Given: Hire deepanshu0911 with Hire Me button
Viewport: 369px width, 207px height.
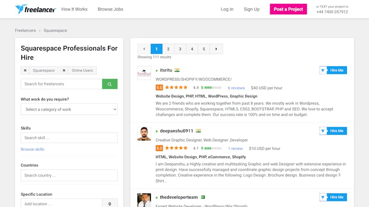Looking at the screenshot, I should point(333,131).
